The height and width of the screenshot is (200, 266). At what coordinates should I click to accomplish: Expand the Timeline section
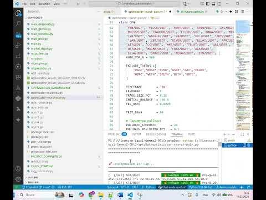(x=33, y=182)
